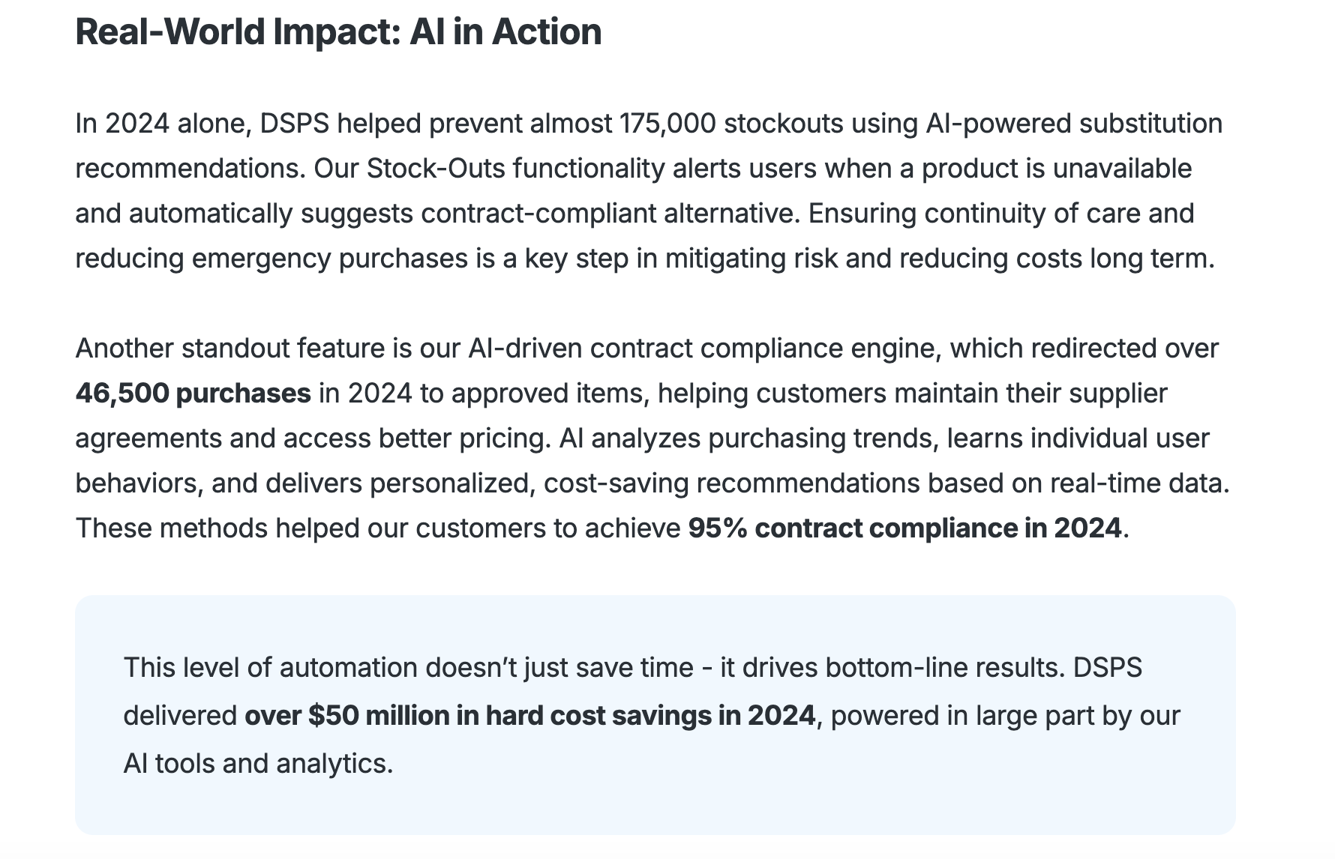This screenshot has width=1335, height=859.
Task: Click the phrase "contract-compliant alternative"
Action: point(610,213)
